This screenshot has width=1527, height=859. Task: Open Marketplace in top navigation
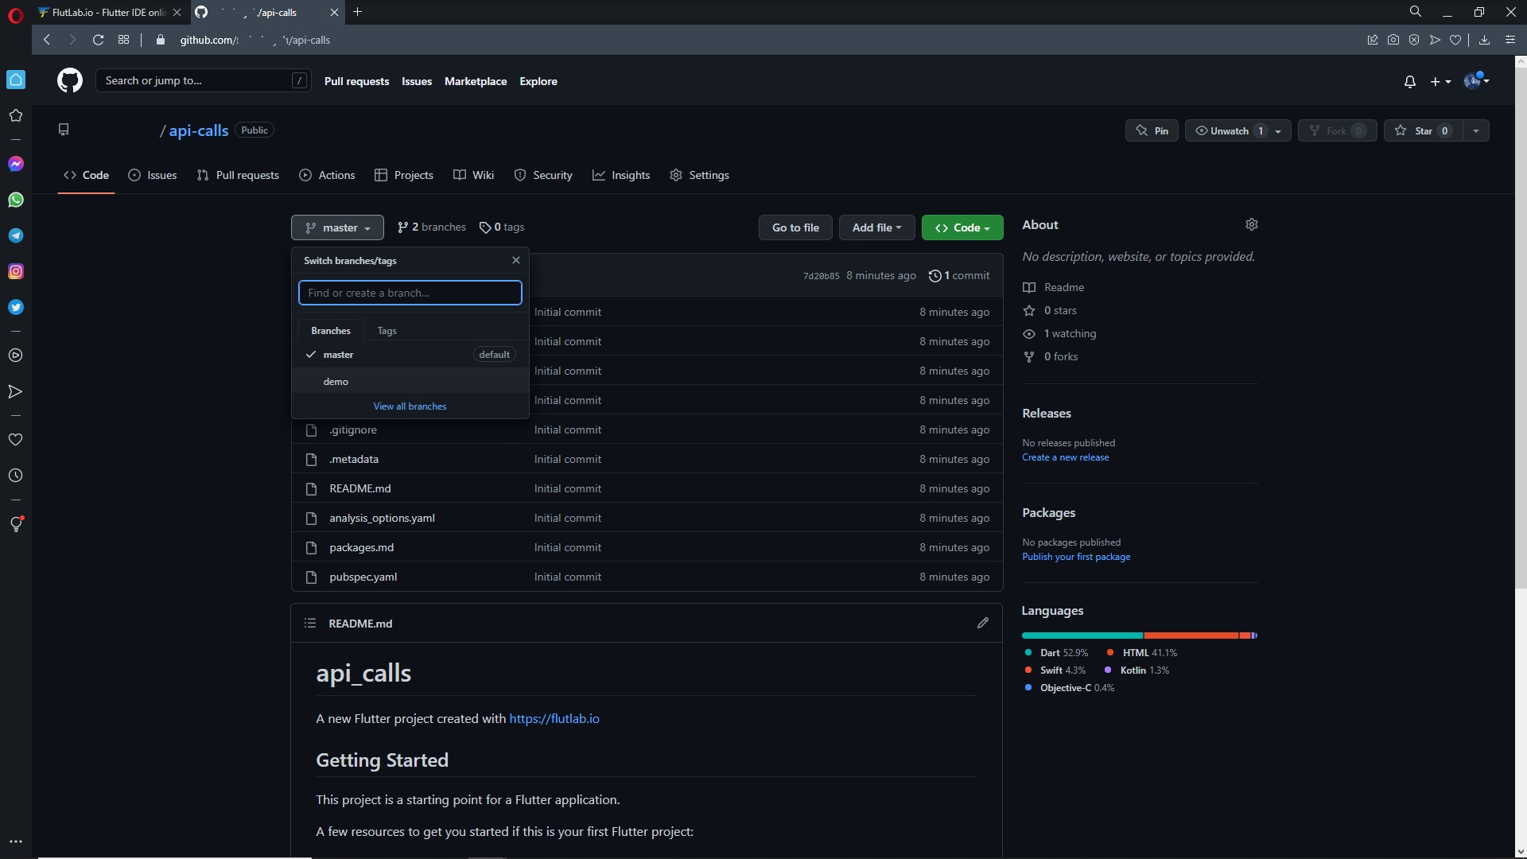click(x=476, y=81)
